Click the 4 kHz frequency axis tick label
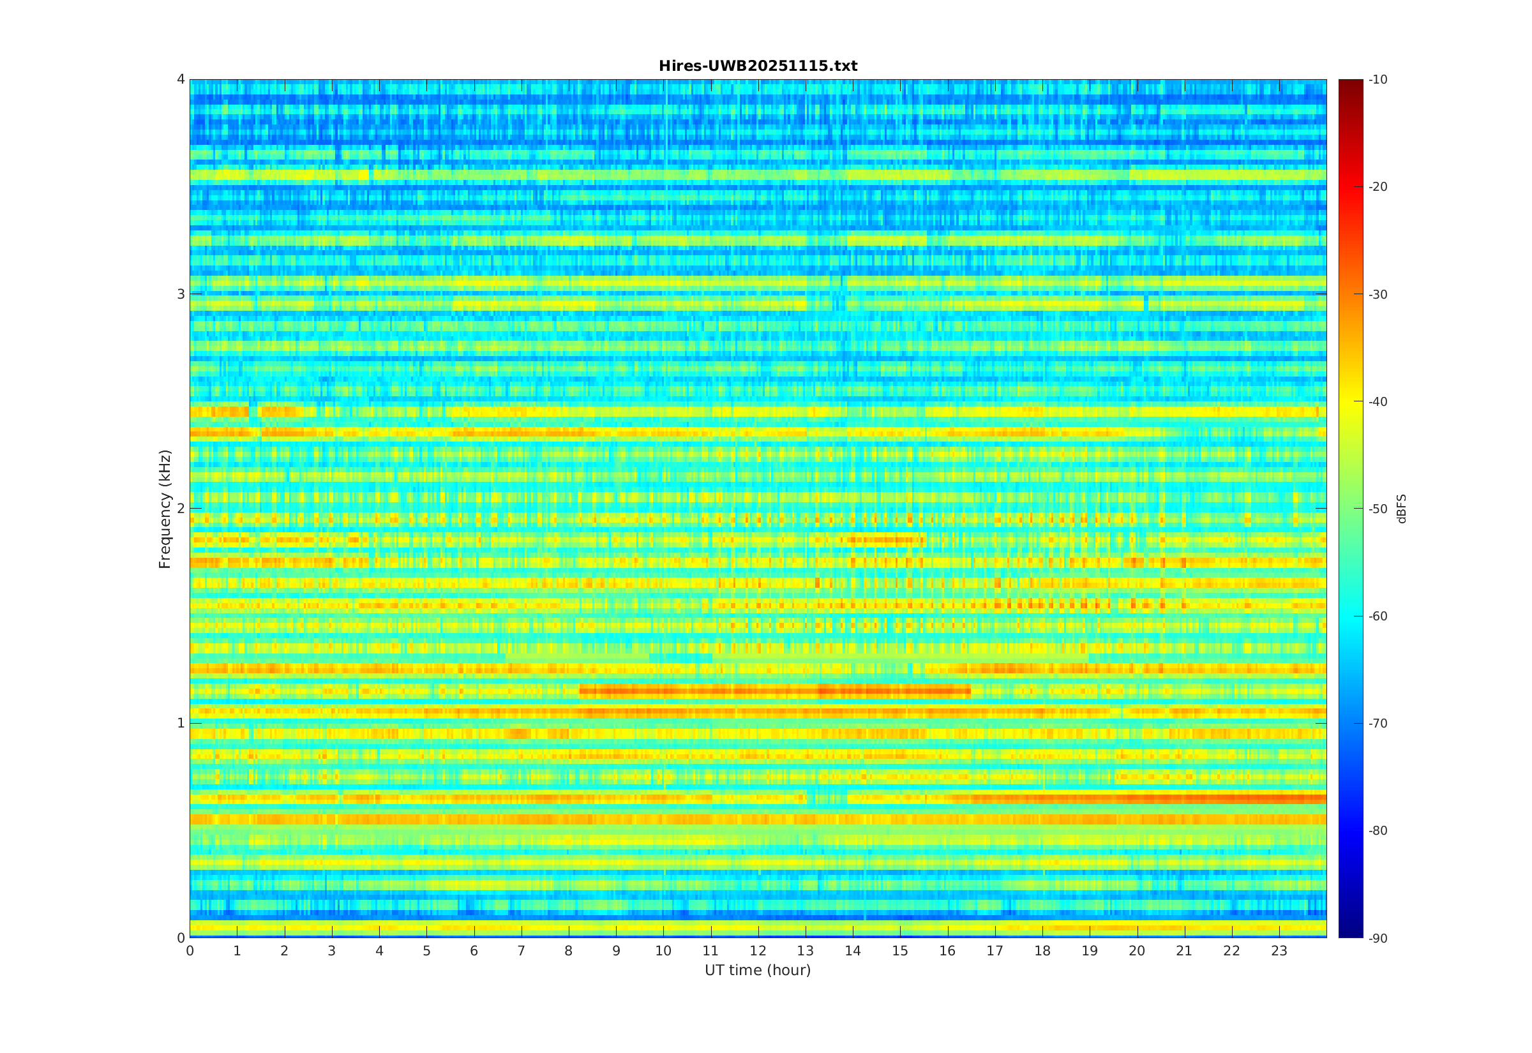 tap(181, 80)
